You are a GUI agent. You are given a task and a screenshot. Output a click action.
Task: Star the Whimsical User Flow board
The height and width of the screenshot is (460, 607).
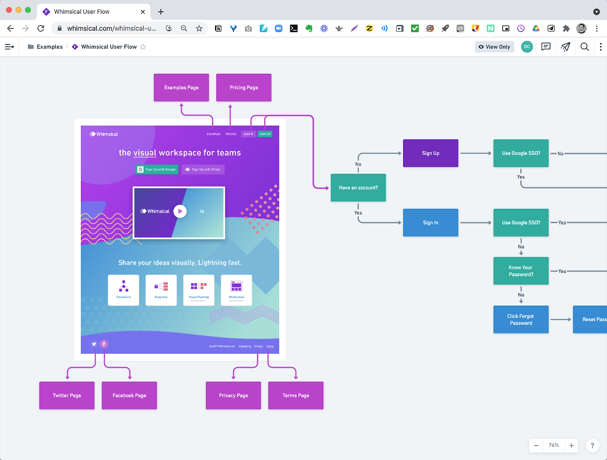143,47
